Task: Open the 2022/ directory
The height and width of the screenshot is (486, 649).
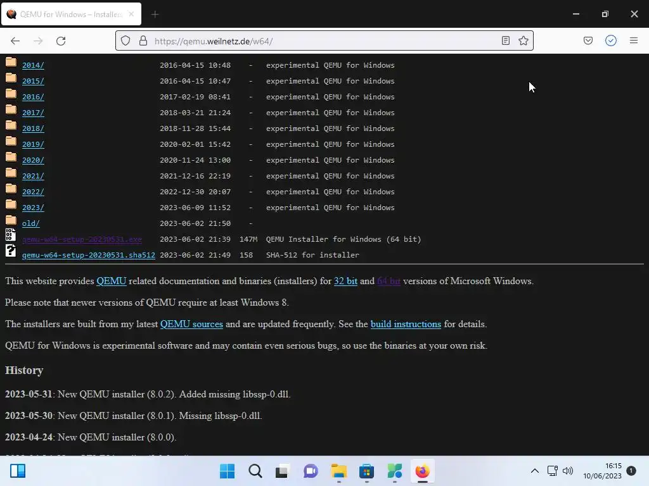Action: coord(33,192)
